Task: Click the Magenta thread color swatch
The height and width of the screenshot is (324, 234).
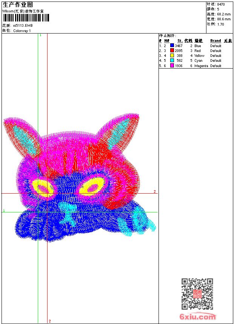Action: point(172,66)
